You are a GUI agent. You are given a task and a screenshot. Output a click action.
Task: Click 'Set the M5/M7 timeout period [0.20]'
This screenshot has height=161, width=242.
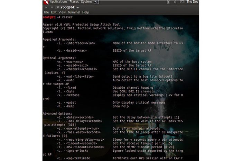143,147
